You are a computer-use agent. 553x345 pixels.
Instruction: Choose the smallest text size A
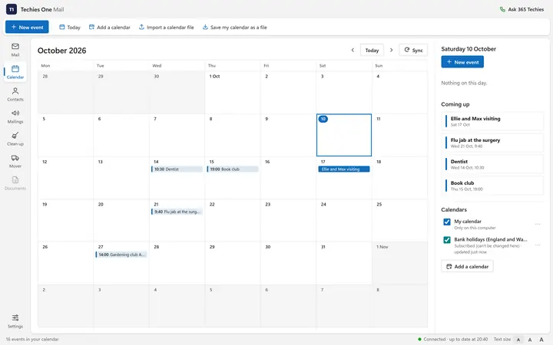(x=518, y=340)
